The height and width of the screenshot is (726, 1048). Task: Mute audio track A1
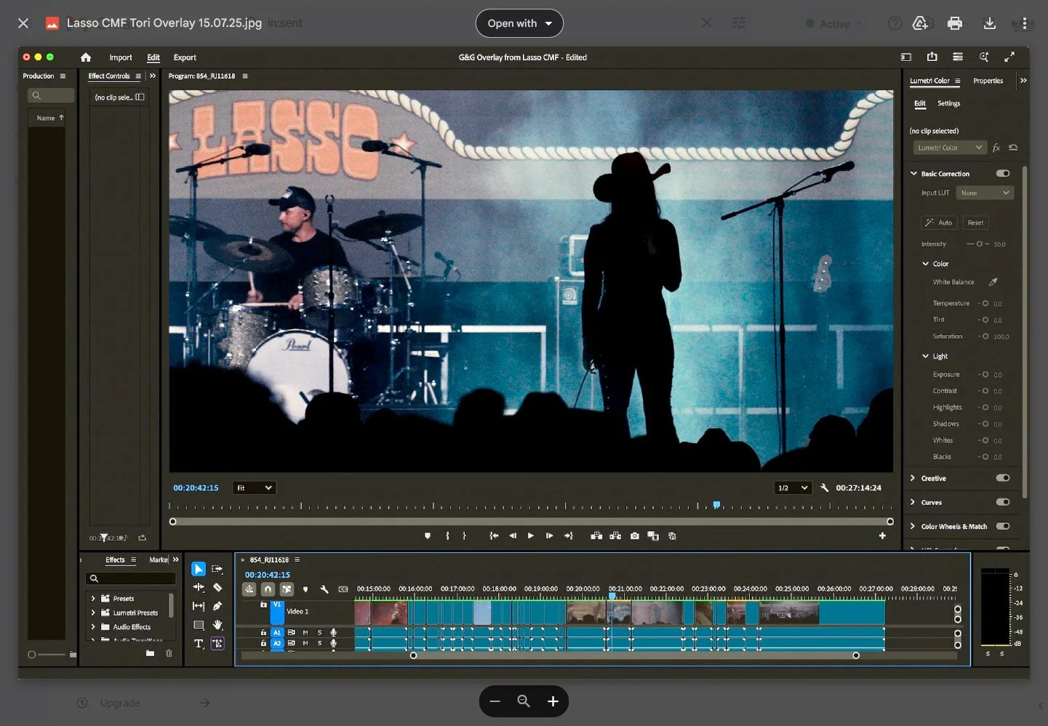305,632
